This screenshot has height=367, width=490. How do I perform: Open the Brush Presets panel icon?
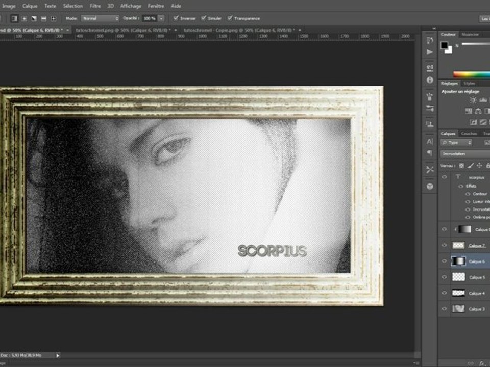[x=430, y=108]
